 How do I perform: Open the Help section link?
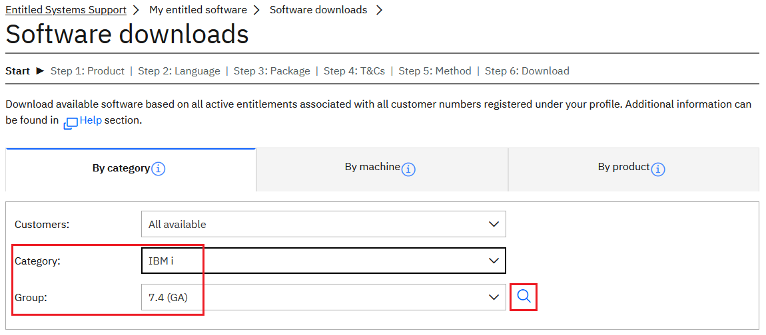tap(91, 120)
